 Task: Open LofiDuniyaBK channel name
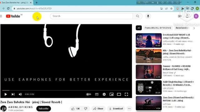point(168,41)
